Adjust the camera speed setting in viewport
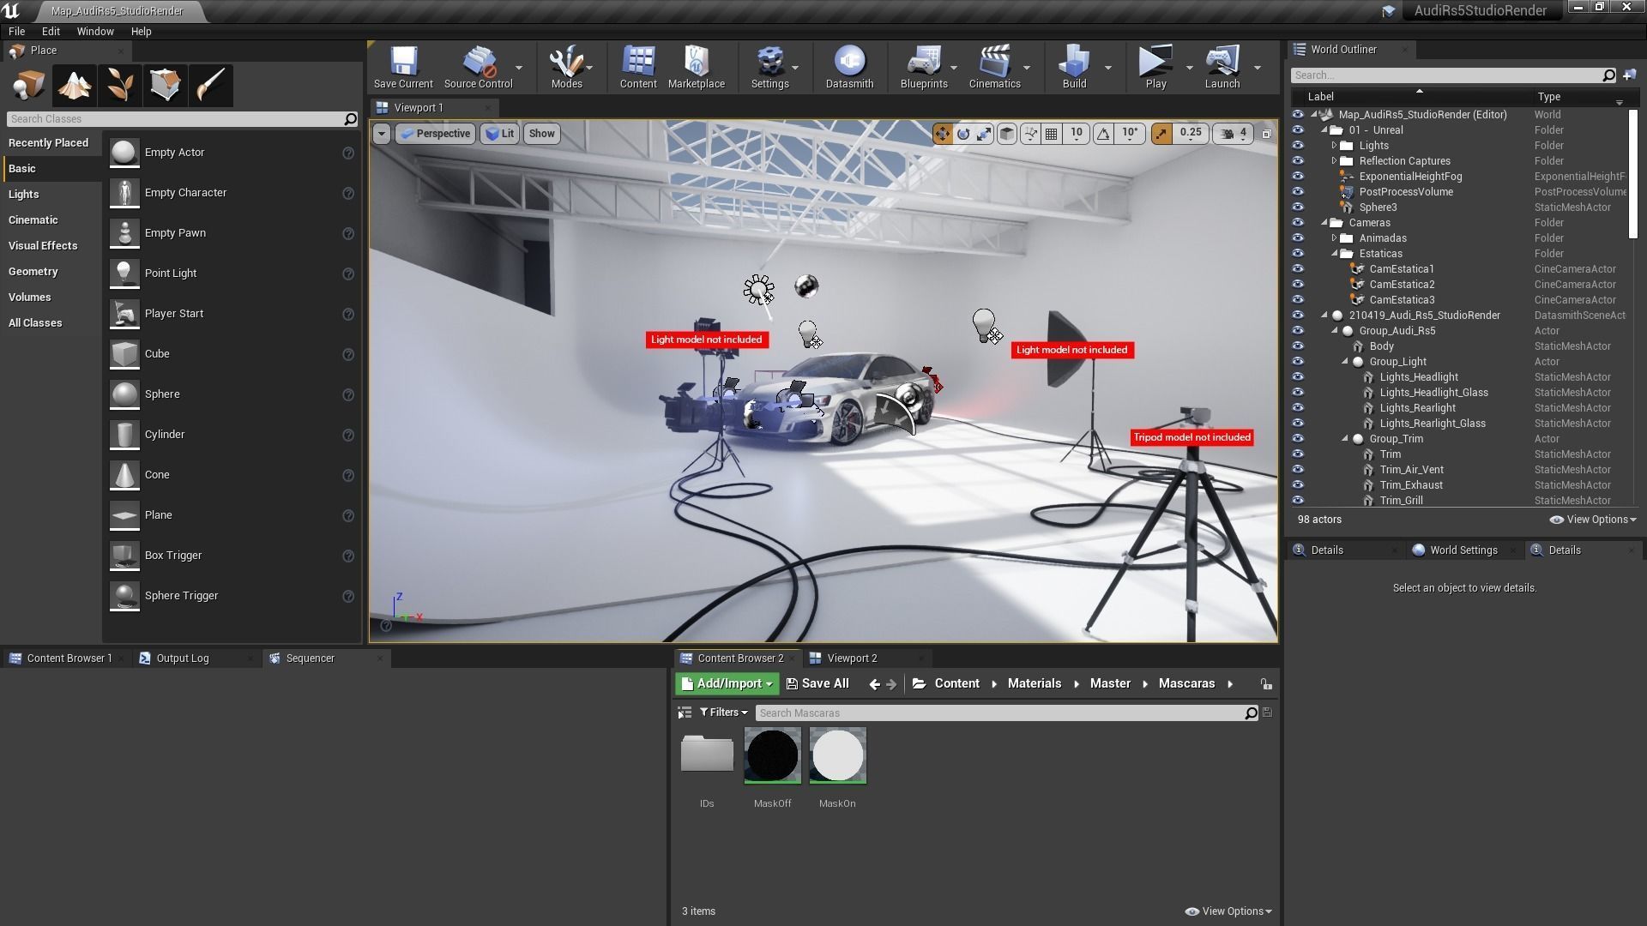 (x=1235, y=134)
